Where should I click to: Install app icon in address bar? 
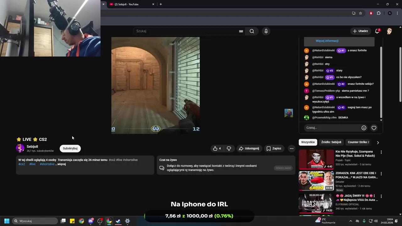coord(354,13)
